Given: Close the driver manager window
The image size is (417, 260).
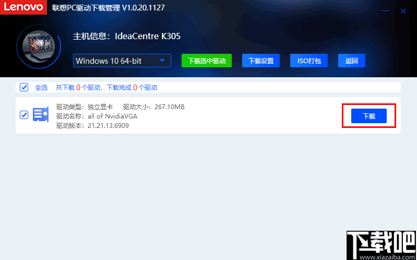Looking at the screenshot, I should pos(403,11).
